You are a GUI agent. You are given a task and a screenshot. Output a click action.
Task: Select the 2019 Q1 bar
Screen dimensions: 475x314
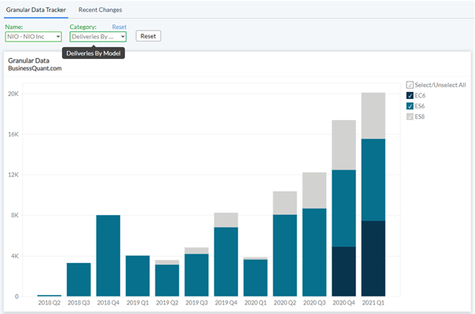coord(137,276)
